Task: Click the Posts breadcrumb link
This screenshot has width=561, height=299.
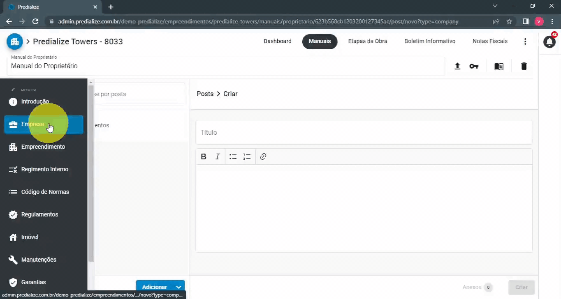Action: [x=205, y=94]
